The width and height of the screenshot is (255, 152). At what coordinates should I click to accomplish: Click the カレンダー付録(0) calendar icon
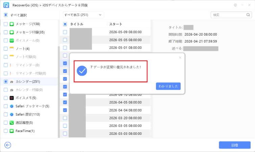click(12, 90)
